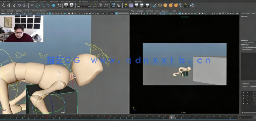Click the webcam video thumbnail

pyautogui.click(x=21, y=29)
